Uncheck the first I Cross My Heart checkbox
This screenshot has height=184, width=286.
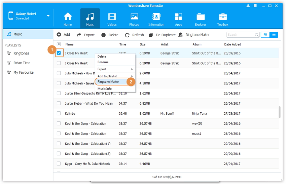click(59, 53)
